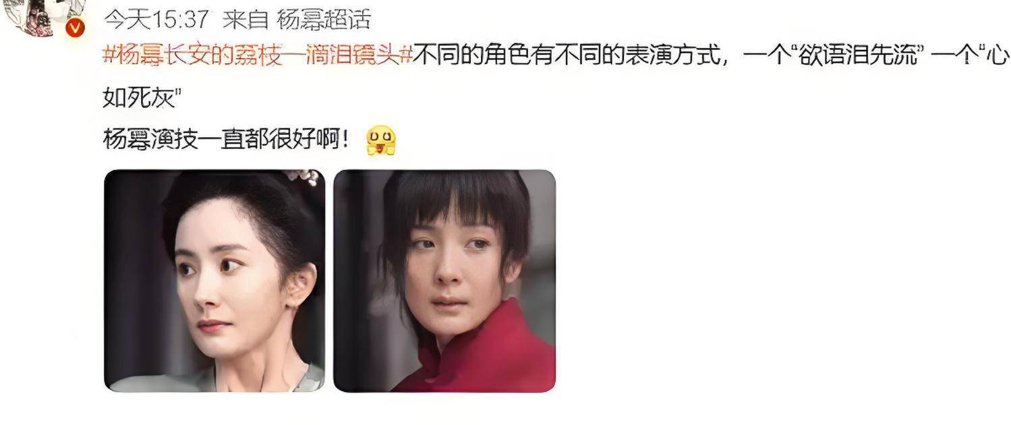Click the opening # of the hashtag
Viewport: 1011px width, 425px height.
109,55
